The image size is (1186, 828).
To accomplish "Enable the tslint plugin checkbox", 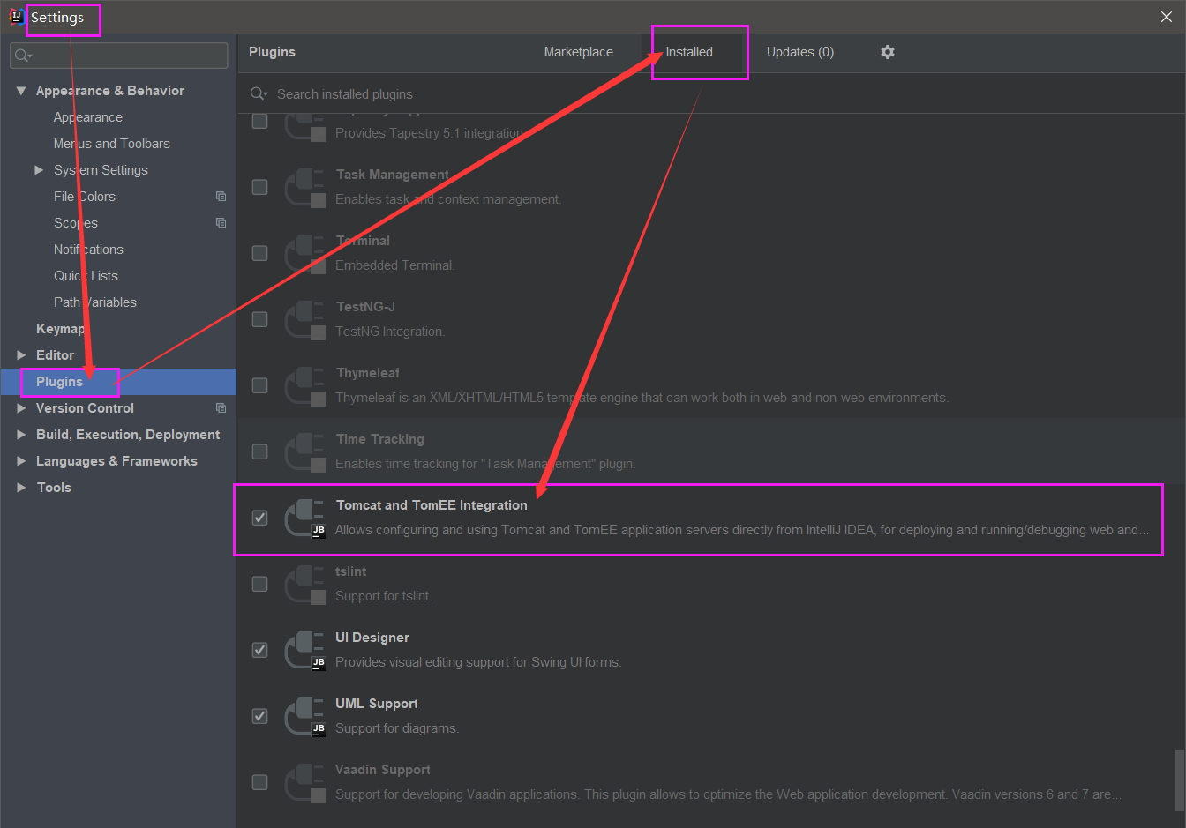I will 259,584.
